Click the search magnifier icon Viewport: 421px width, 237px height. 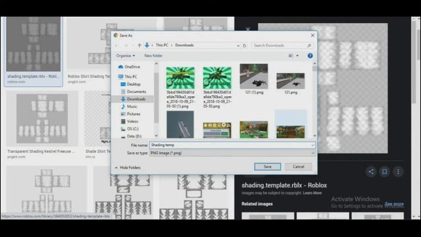tap(309, 45)
